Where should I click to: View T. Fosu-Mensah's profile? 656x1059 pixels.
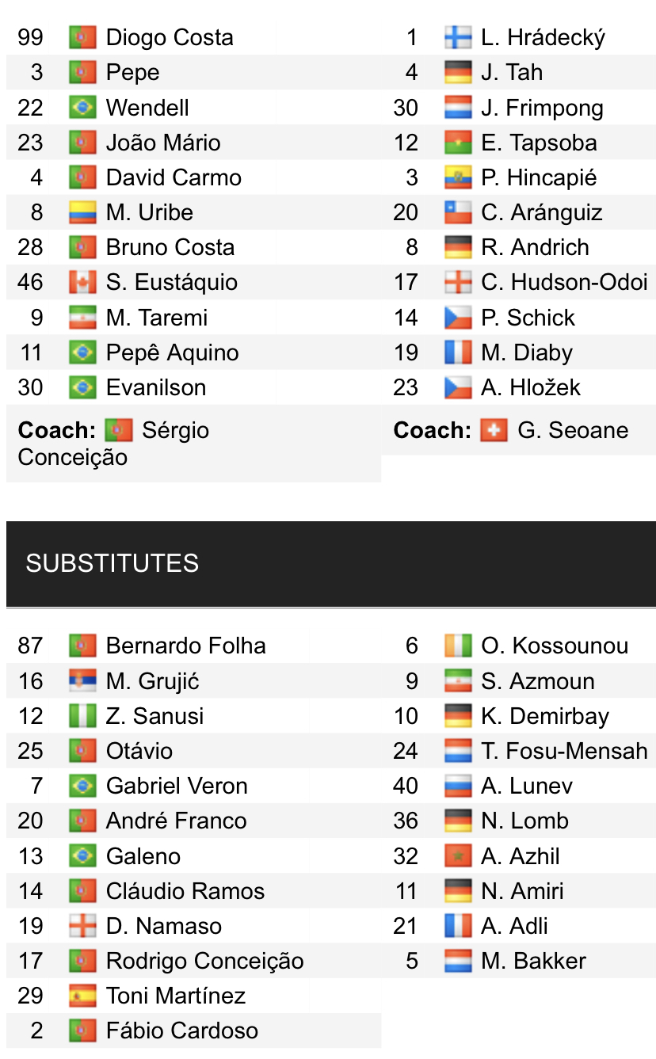(564, 751)
